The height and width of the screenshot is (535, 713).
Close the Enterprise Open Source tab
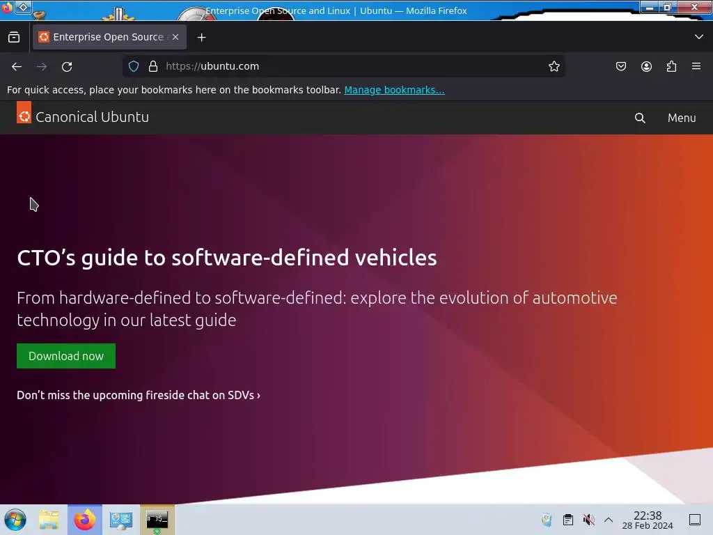tap(175, 38)
